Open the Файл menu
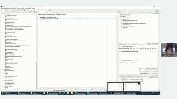The image size is (177, 99). click(x=2, y=9)
